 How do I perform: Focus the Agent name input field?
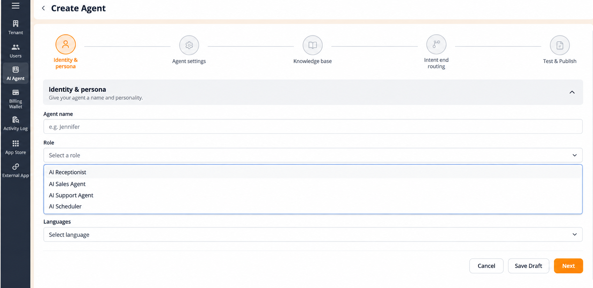(x=313, y=126)
